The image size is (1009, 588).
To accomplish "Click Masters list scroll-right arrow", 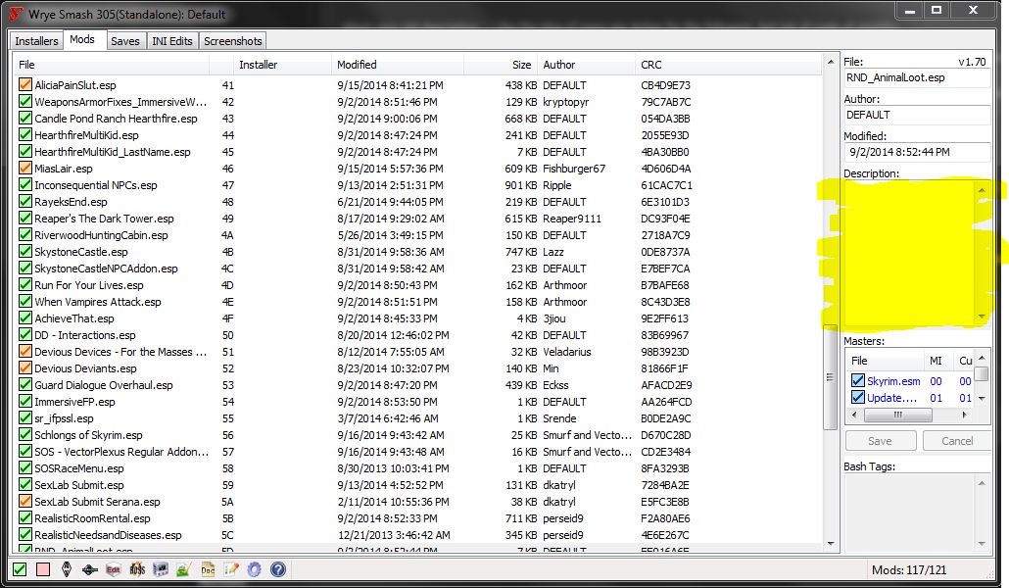I will [x=964, y=416].
